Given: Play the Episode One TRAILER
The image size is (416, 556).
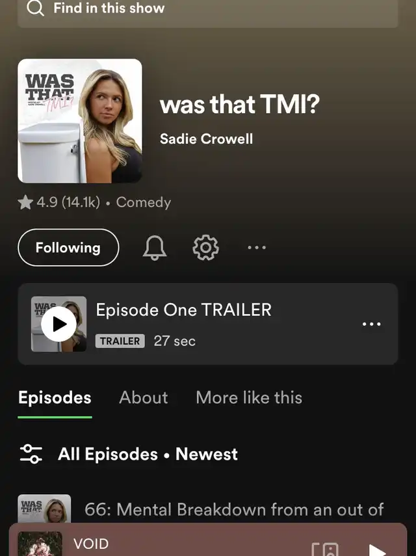Looking at the screenshot, I should [x=58, y=324].
